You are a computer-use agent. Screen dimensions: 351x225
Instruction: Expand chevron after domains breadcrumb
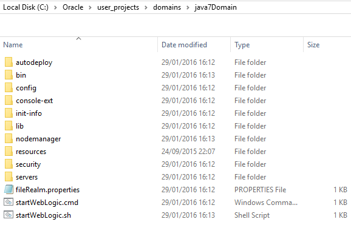click(x=188, y=8)
